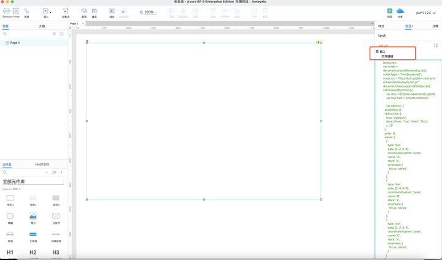Screen dimensions: 442x260
Task: Select the intersected Selection Mode icon
Action: tap(7, 11)
